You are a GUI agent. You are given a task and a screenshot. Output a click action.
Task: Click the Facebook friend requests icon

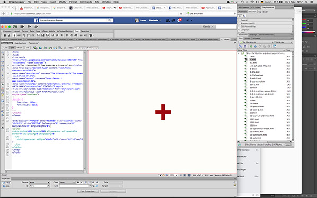click(168, 20)
